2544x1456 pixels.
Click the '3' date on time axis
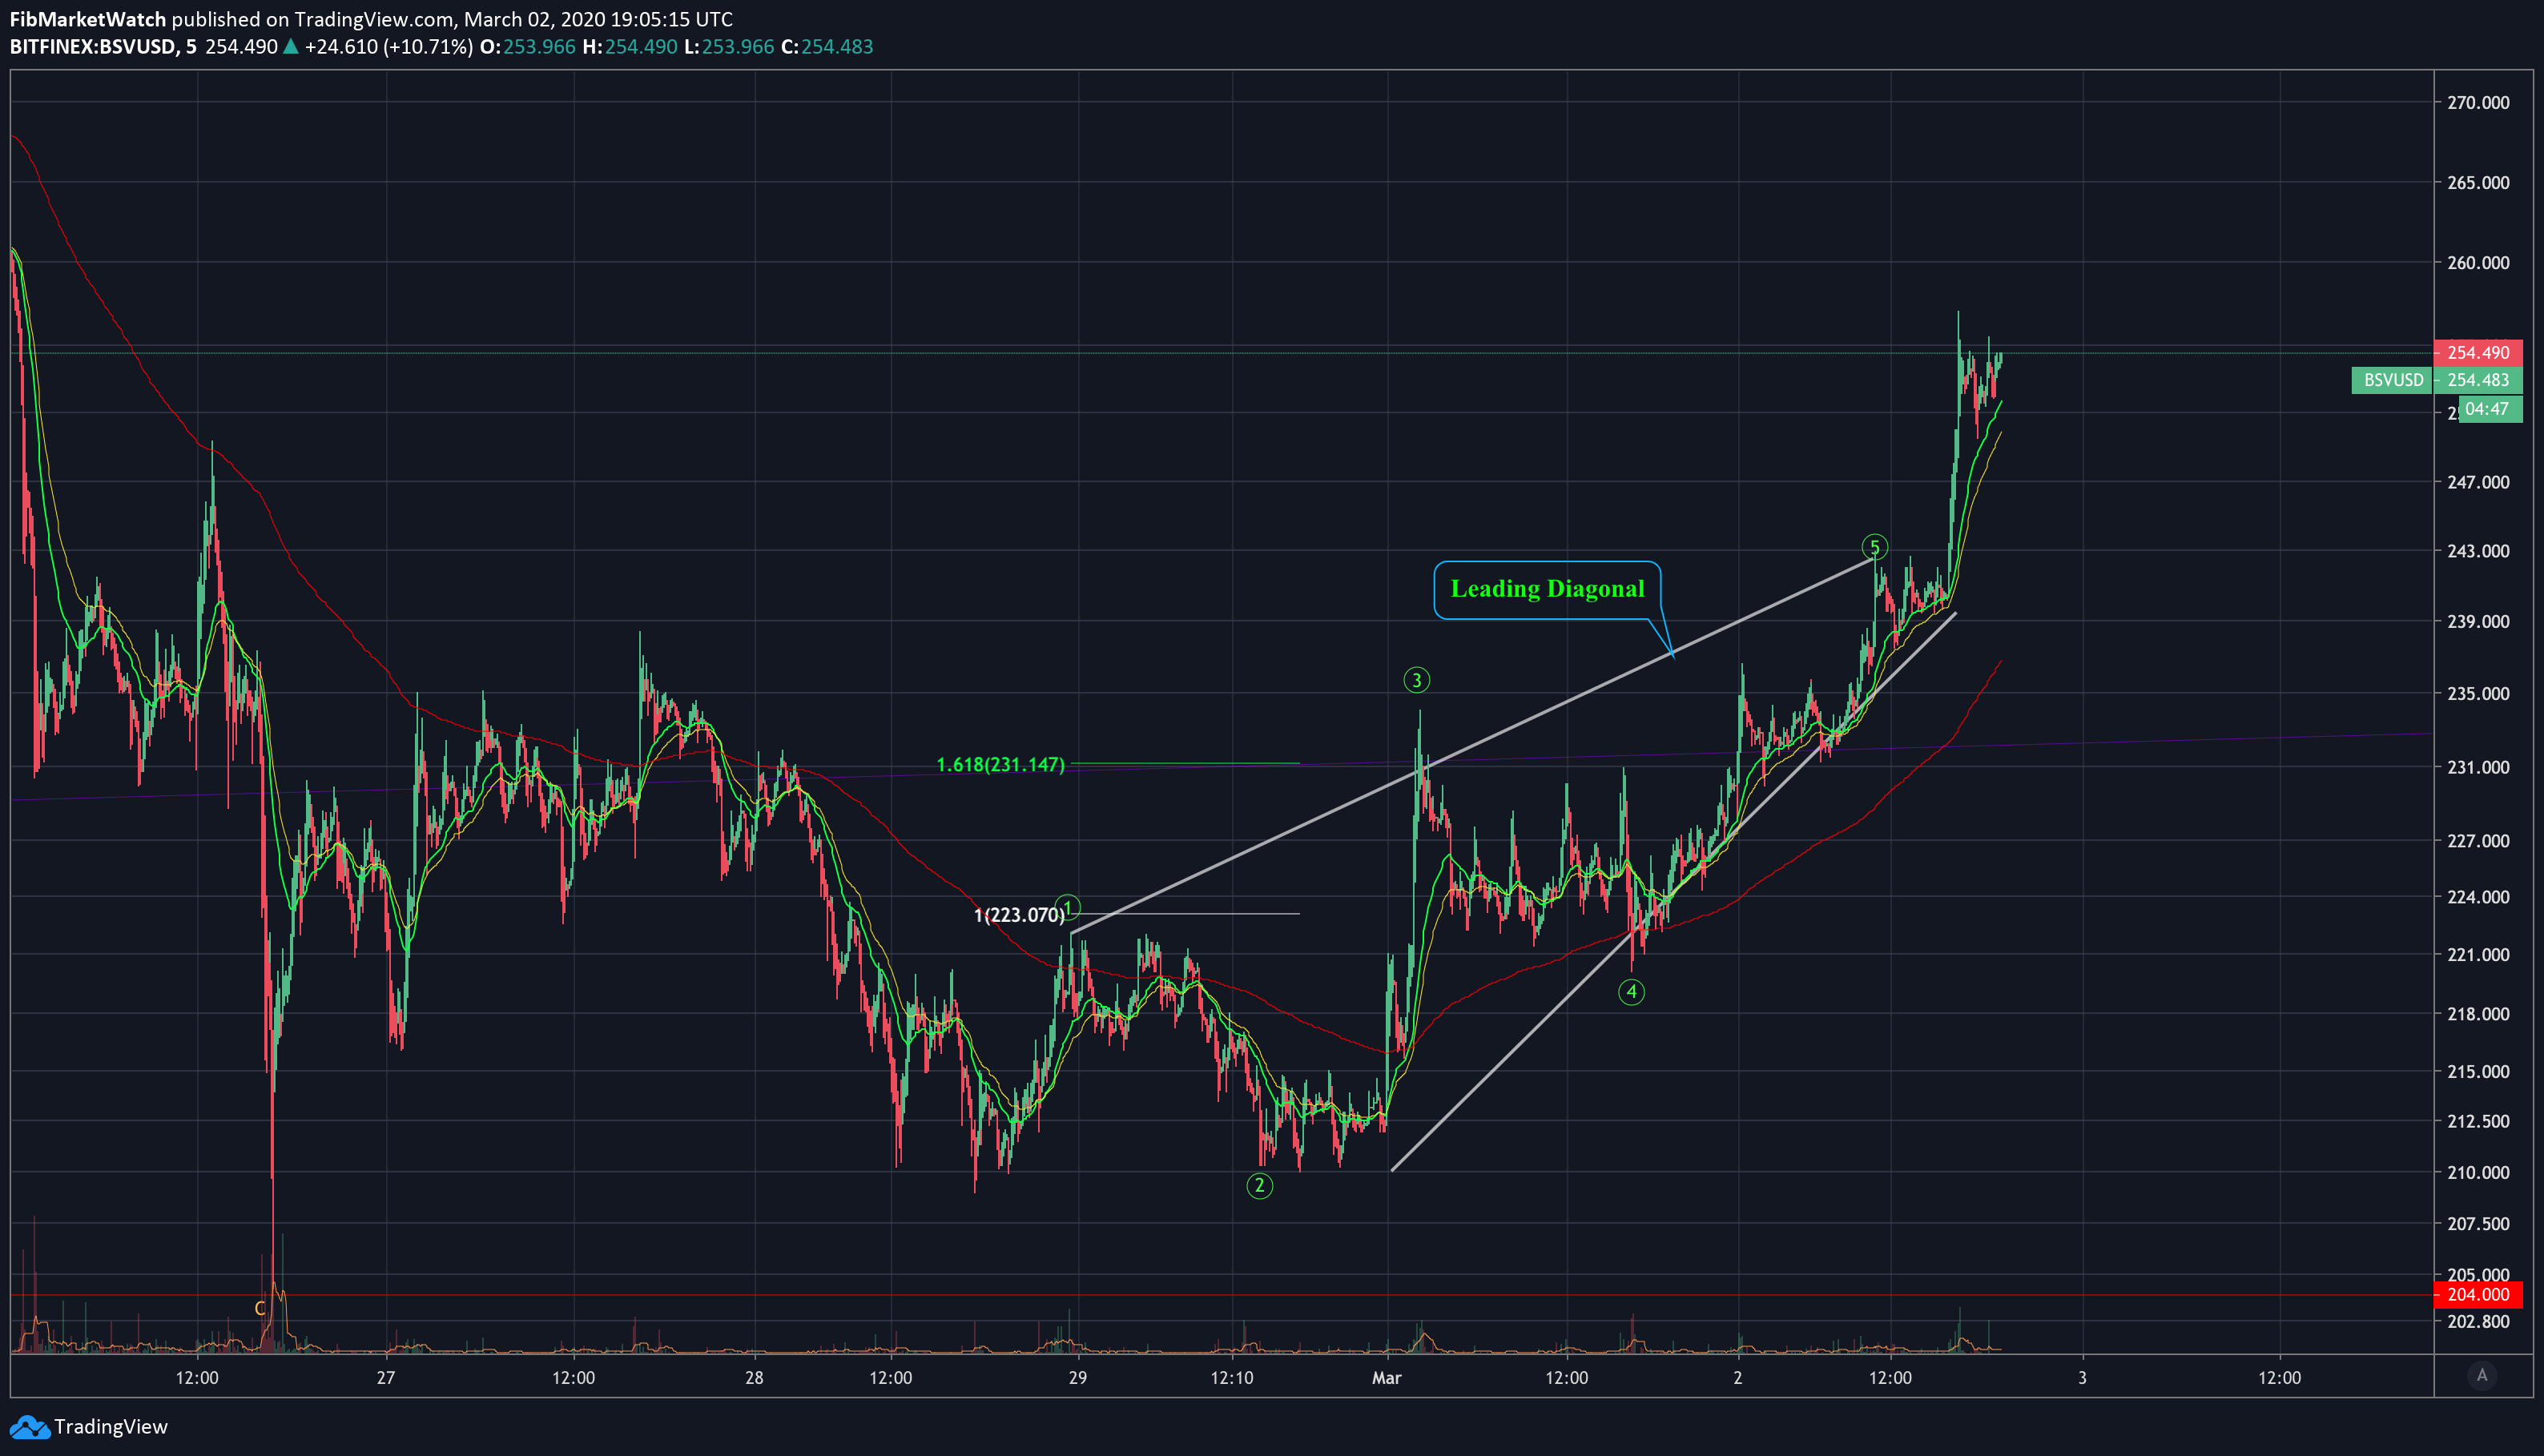click(2083, 1378)
